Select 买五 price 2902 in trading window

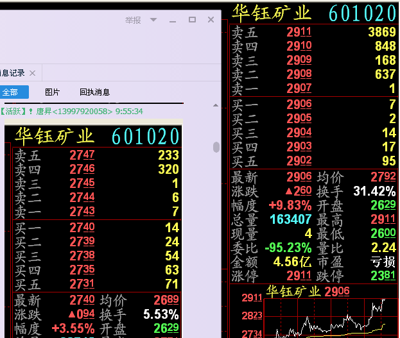299,160
